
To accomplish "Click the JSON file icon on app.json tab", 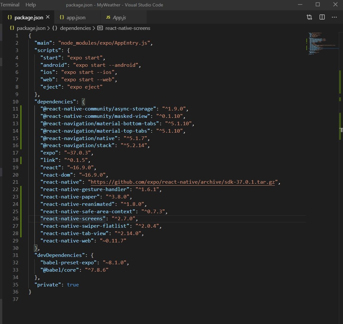I will click(62, 17).
